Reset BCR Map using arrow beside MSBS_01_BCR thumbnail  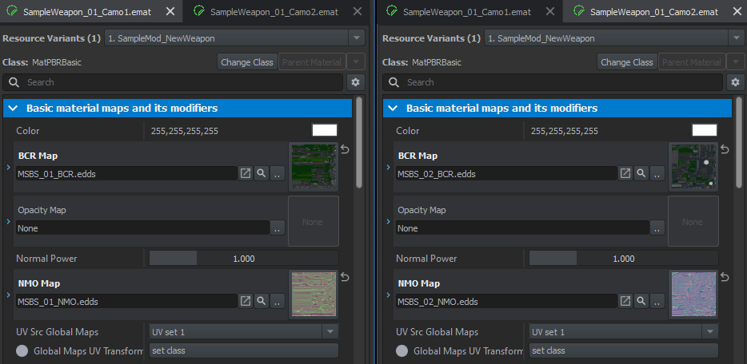pos(346,149)
